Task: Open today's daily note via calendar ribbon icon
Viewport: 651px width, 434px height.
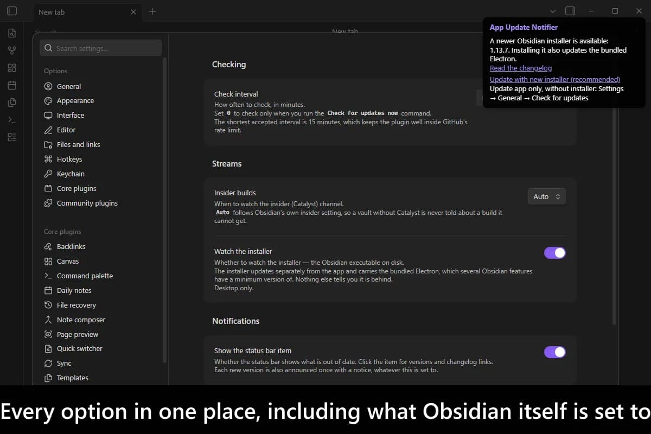Action: point(12,85)
